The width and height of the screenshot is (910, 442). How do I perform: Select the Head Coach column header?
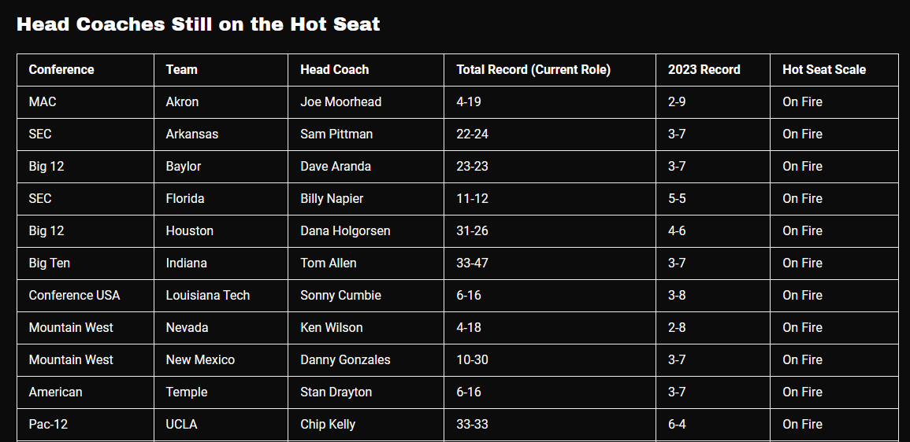[334, 70]
